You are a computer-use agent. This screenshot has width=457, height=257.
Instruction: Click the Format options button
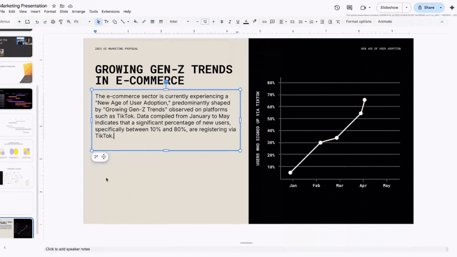point(359,21)
